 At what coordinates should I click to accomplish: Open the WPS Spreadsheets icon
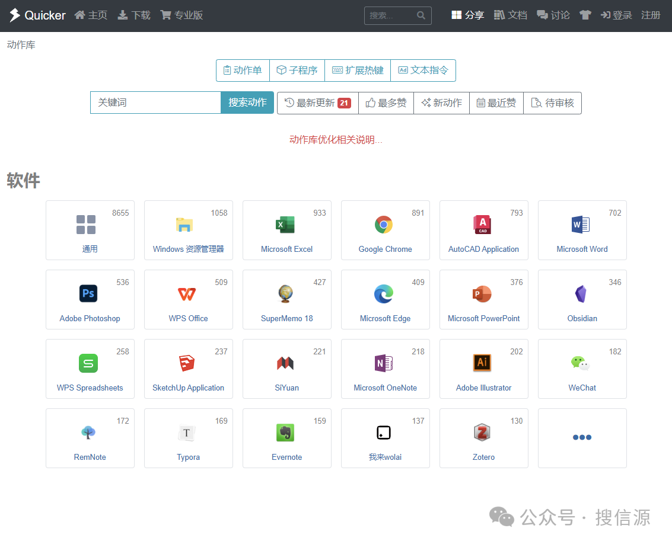coord(88,363)
